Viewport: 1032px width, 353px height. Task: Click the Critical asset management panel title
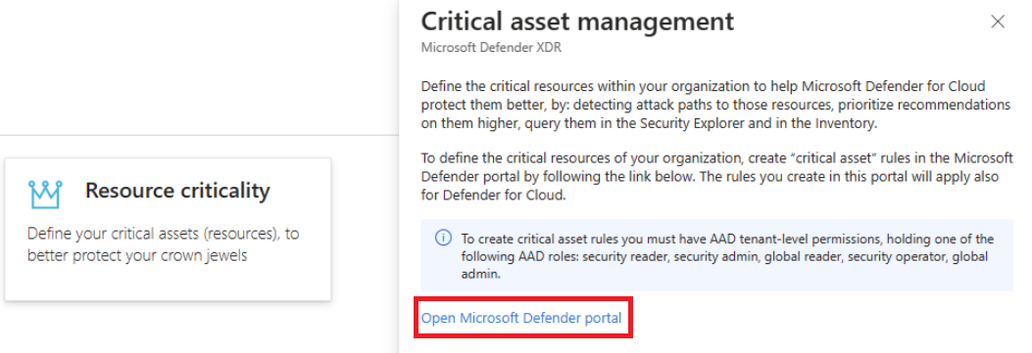coord(577,22)
